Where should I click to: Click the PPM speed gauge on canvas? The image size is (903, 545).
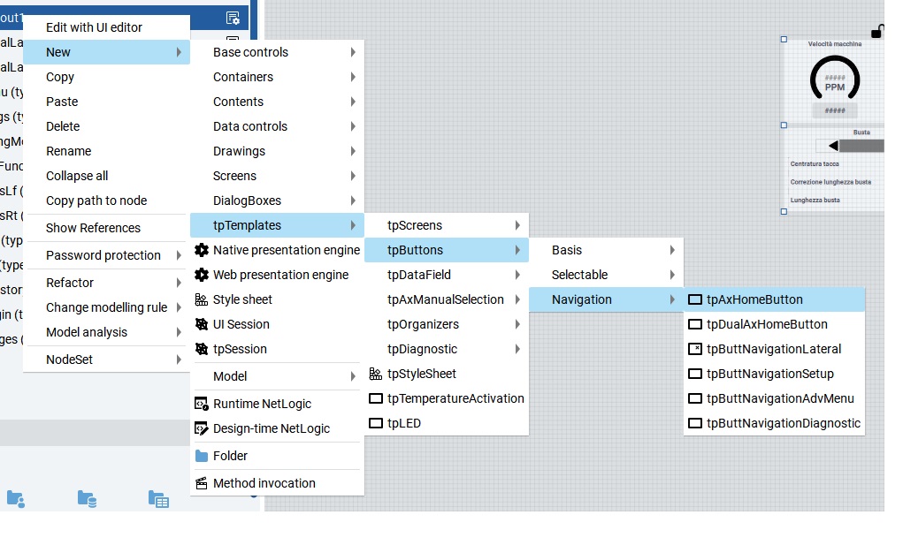(x=834, y=79)
